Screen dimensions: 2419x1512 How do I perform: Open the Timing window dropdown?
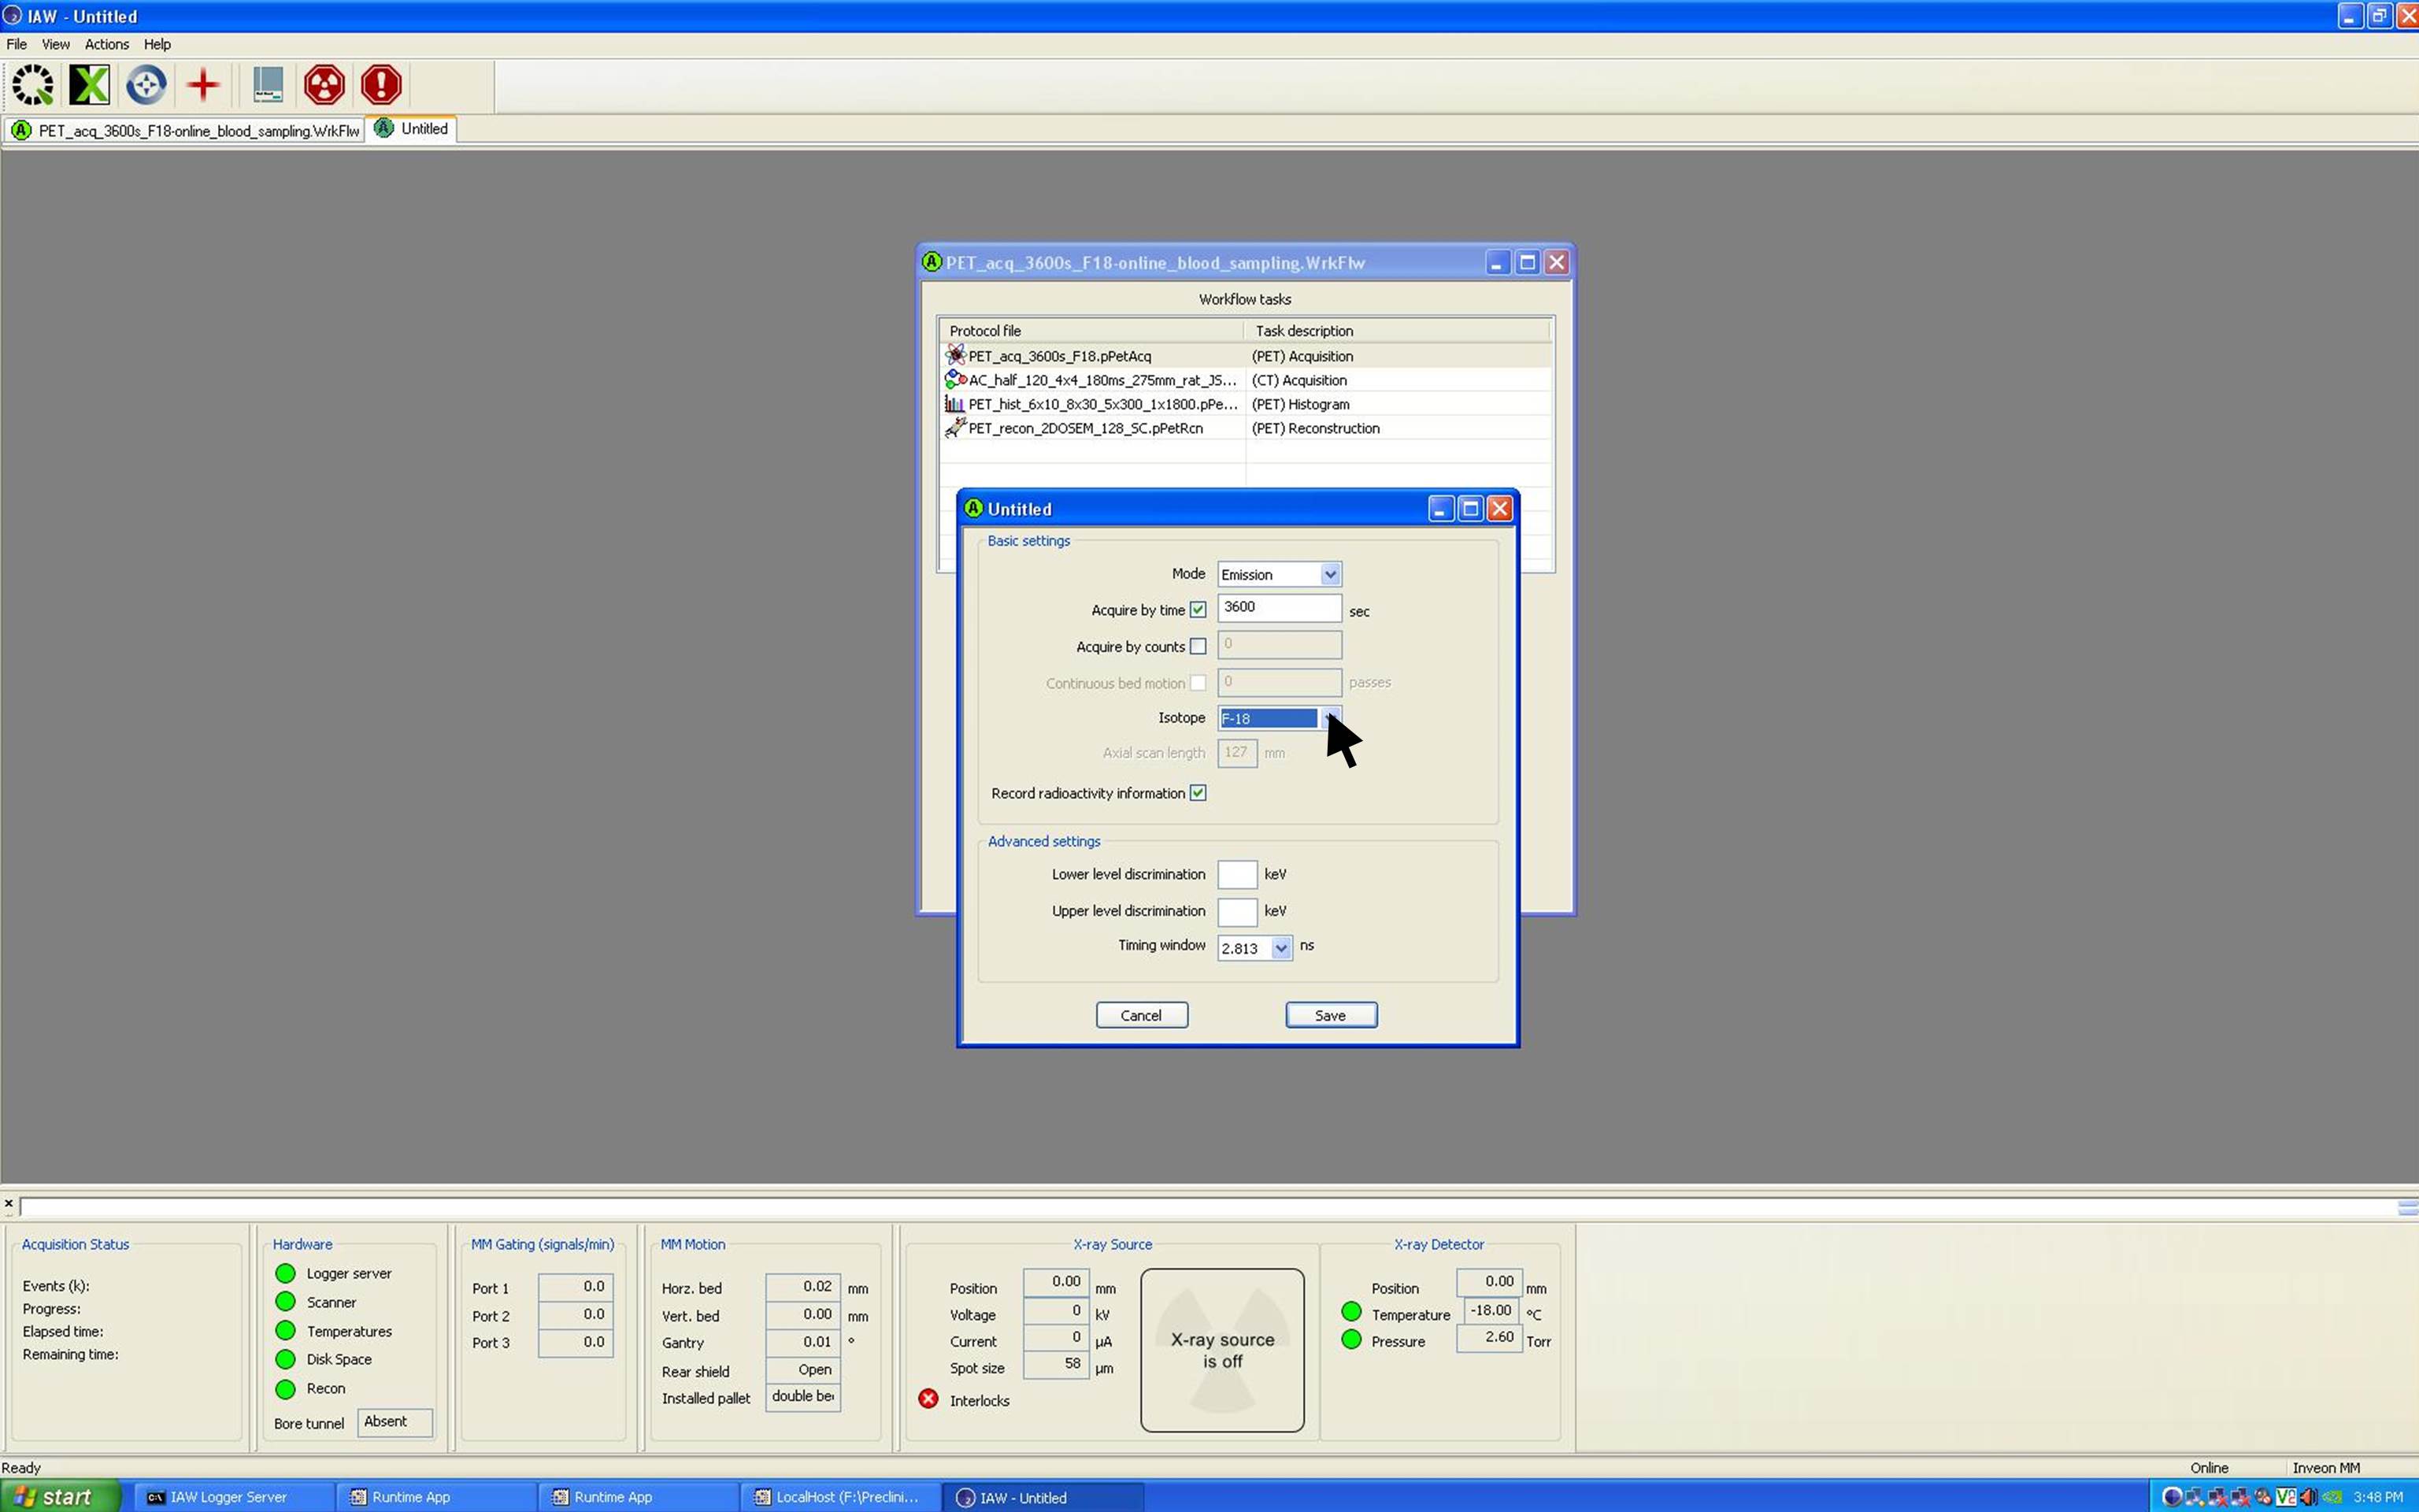(x=1280, y=948)
